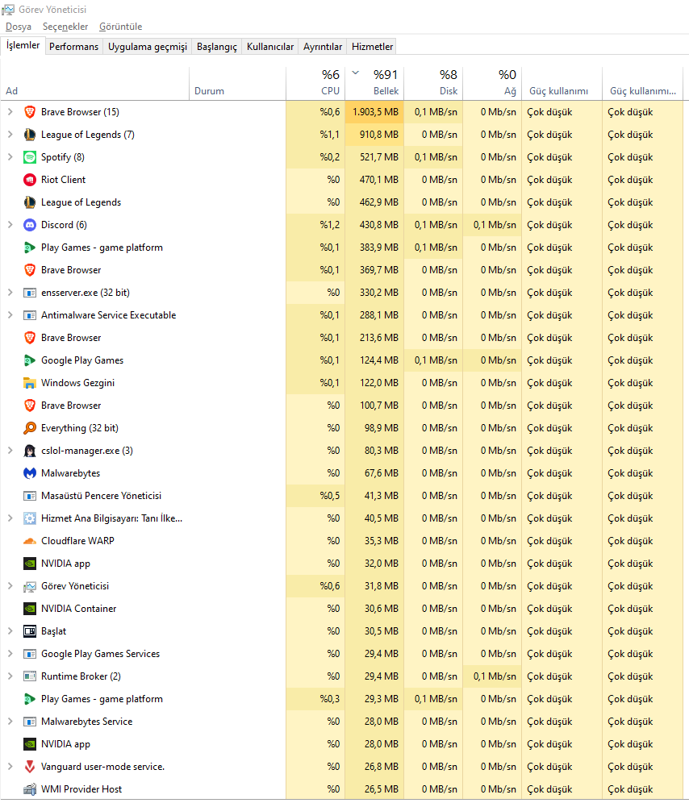Click the 1.903,5 MB memory cell
689x803 pixels.
pos(374,112)
